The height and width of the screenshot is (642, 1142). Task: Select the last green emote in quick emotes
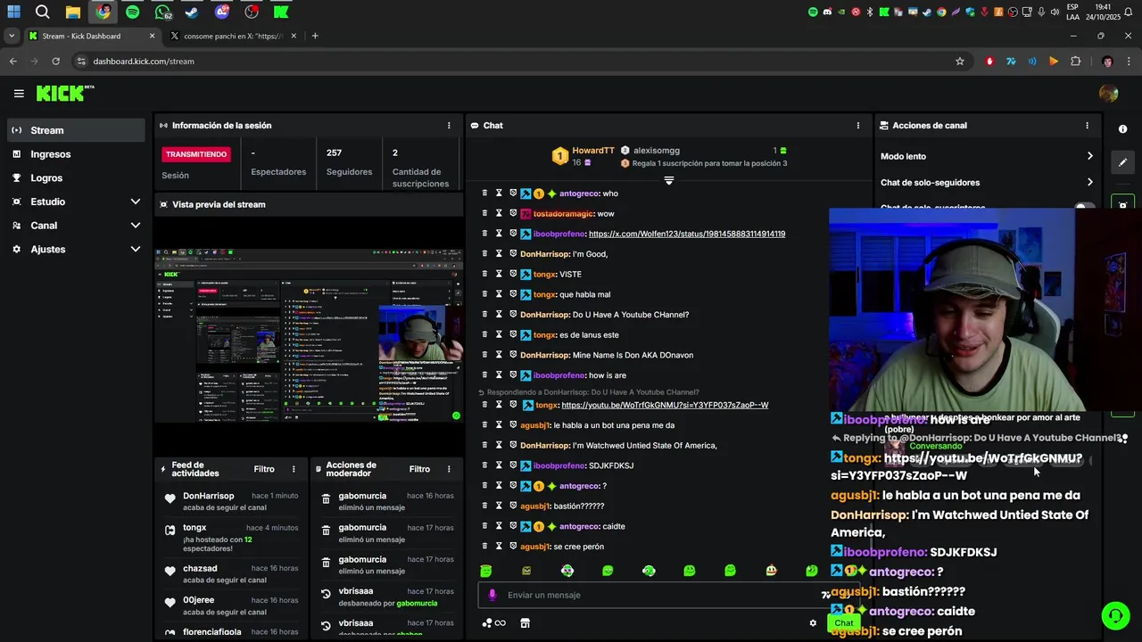(811, 571)
